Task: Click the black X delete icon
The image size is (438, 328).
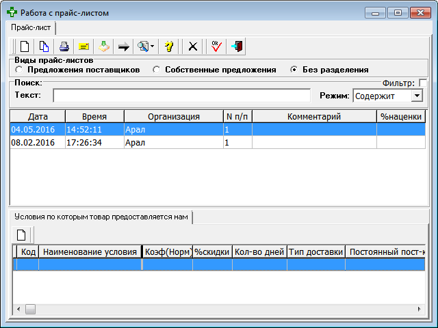Action: (193, 46)
